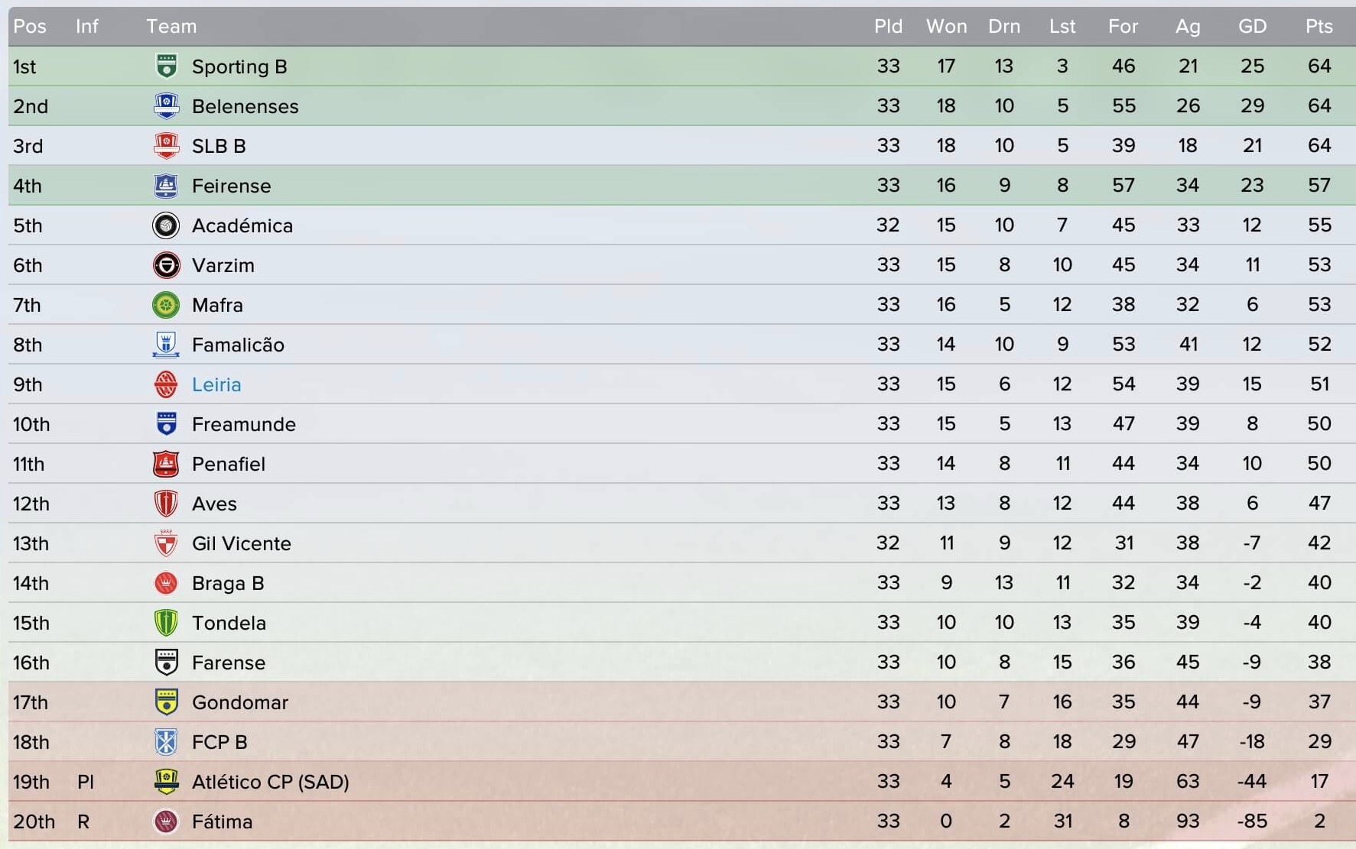Image resolution: width=1356 pixels, height=849 pixels.
Task: Open Atlético CP (SAD) team page
Action: coord(270,782)
